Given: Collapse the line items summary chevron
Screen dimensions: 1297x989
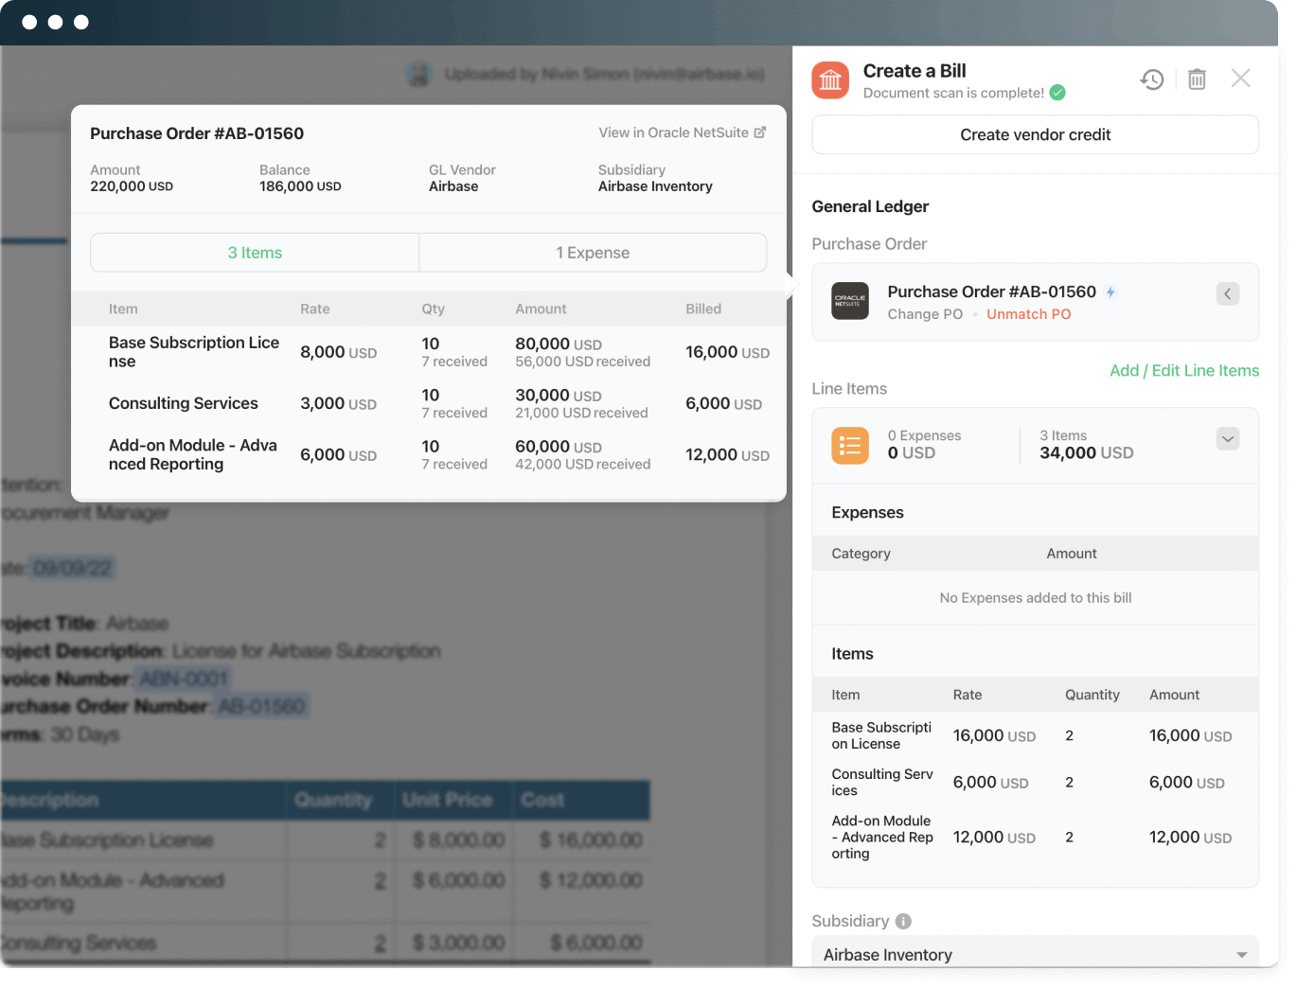Looking at the screenshot, I should [x=1227, y=439].
